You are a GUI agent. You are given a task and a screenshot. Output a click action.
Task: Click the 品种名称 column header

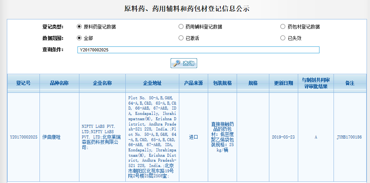click(x=59, y=83)
